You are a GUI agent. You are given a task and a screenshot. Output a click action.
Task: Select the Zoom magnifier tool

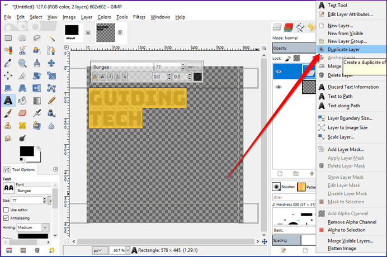click(x=22, y=63)
